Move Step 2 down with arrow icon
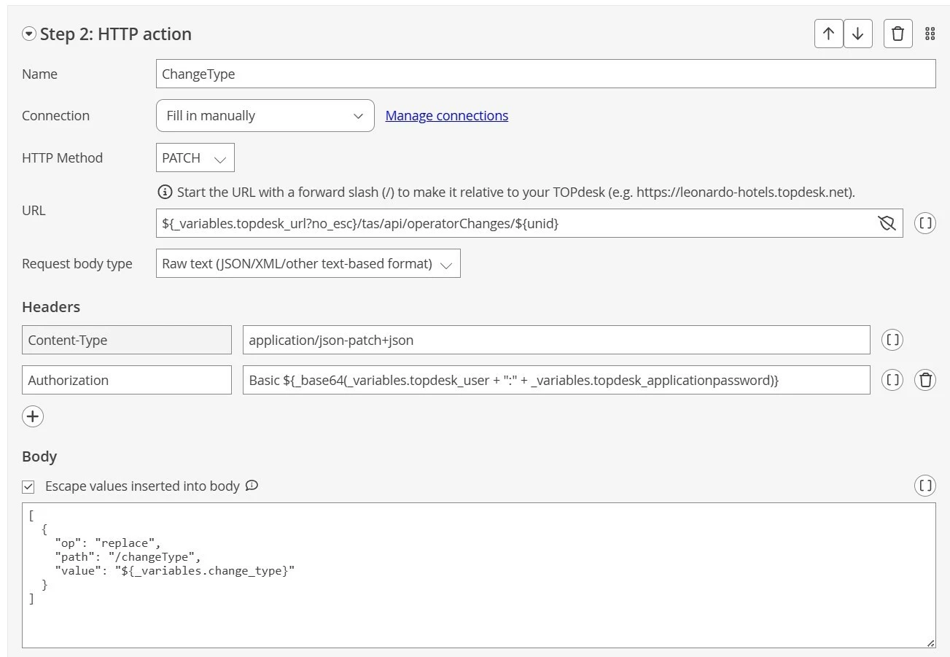 (x=858, y=34)
